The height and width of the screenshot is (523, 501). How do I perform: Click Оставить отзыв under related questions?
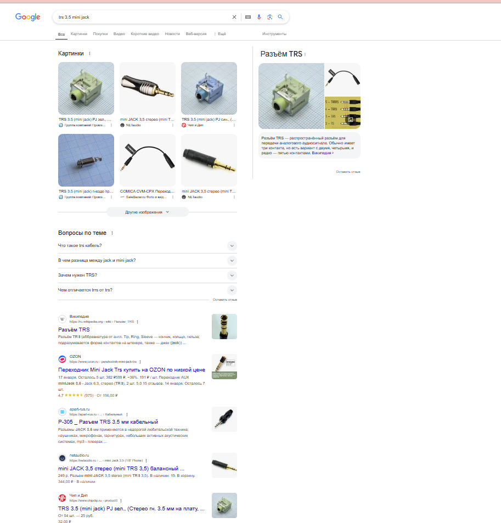click(x=225, y=300)
